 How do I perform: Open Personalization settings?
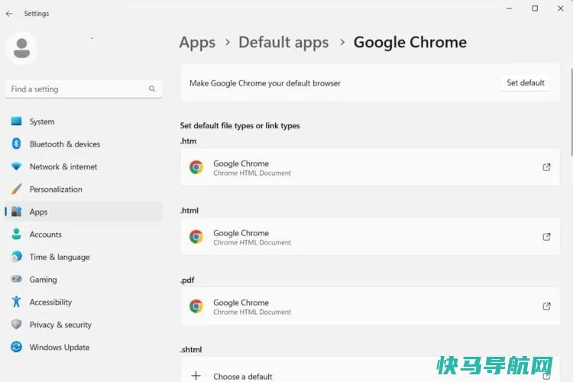(x=84, y=189)
